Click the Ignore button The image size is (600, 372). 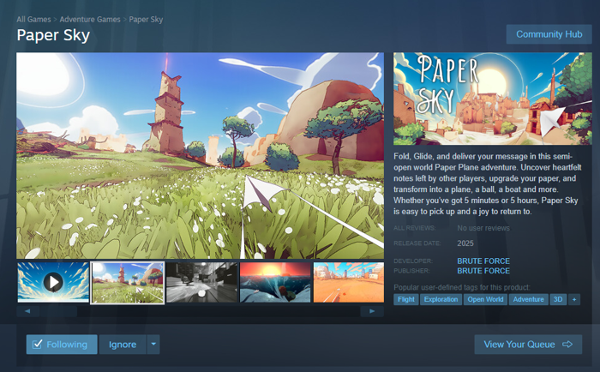click(x=123, y=345)
